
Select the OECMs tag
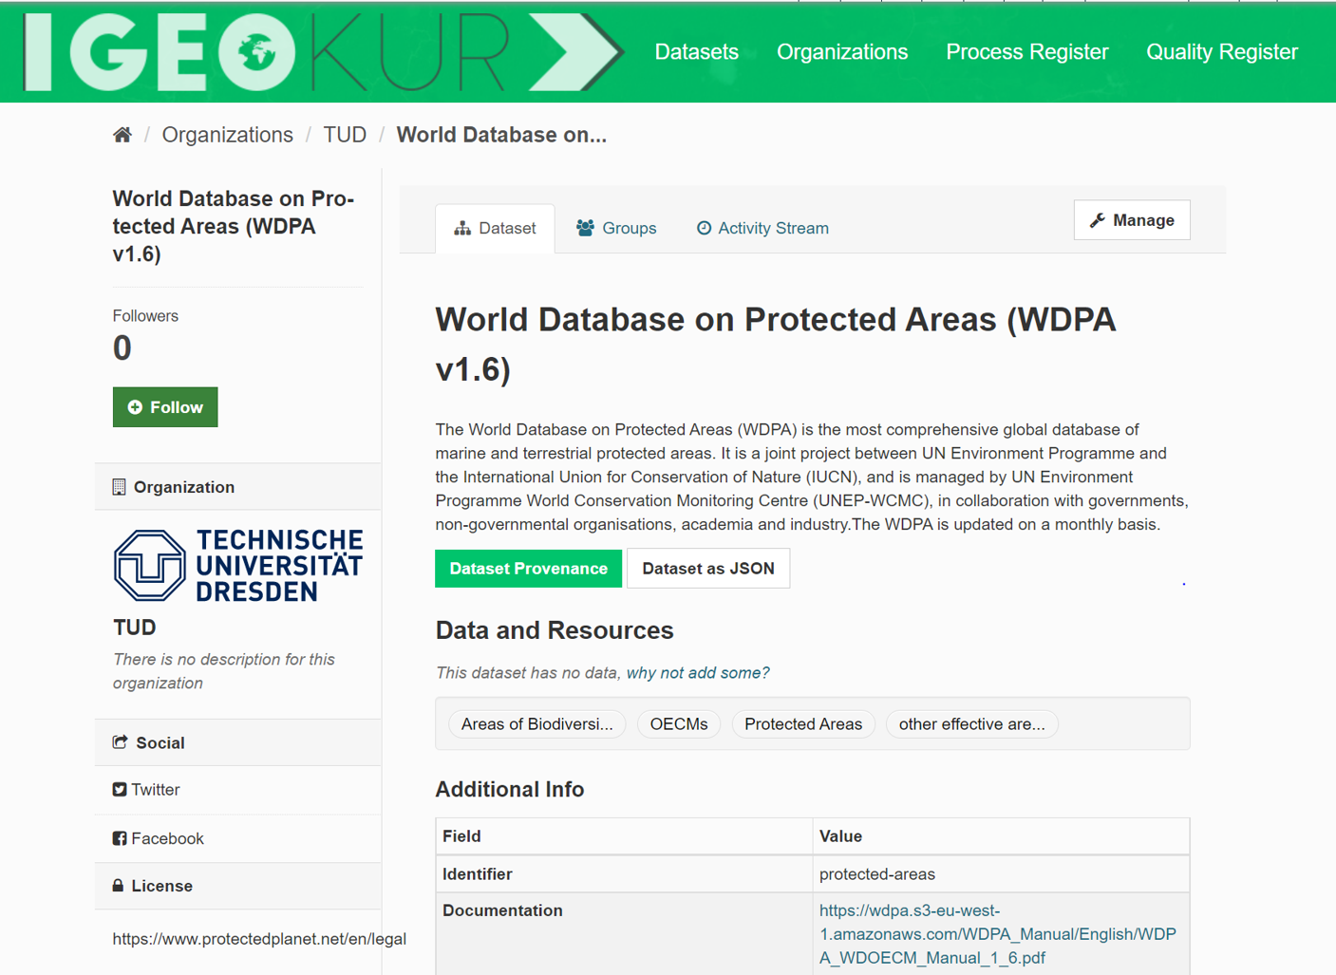(x=679, y=724)
